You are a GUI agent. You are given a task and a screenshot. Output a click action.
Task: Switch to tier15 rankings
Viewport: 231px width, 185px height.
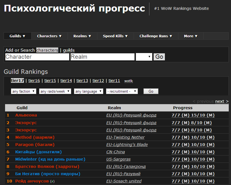click(x=50, y=81)
